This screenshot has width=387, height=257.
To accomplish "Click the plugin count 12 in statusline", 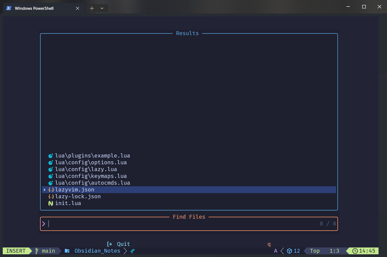I will coord(297,251).
